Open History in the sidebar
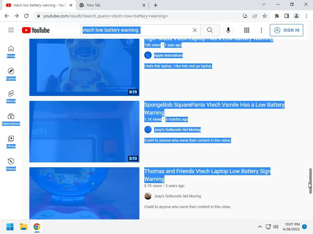 click(11, 164)
